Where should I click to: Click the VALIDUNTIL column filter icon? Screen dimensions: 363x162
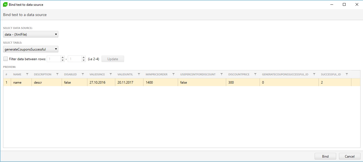(139, 74)
